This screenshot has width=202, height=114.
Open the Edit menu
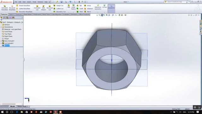click(x=20, y=2)
